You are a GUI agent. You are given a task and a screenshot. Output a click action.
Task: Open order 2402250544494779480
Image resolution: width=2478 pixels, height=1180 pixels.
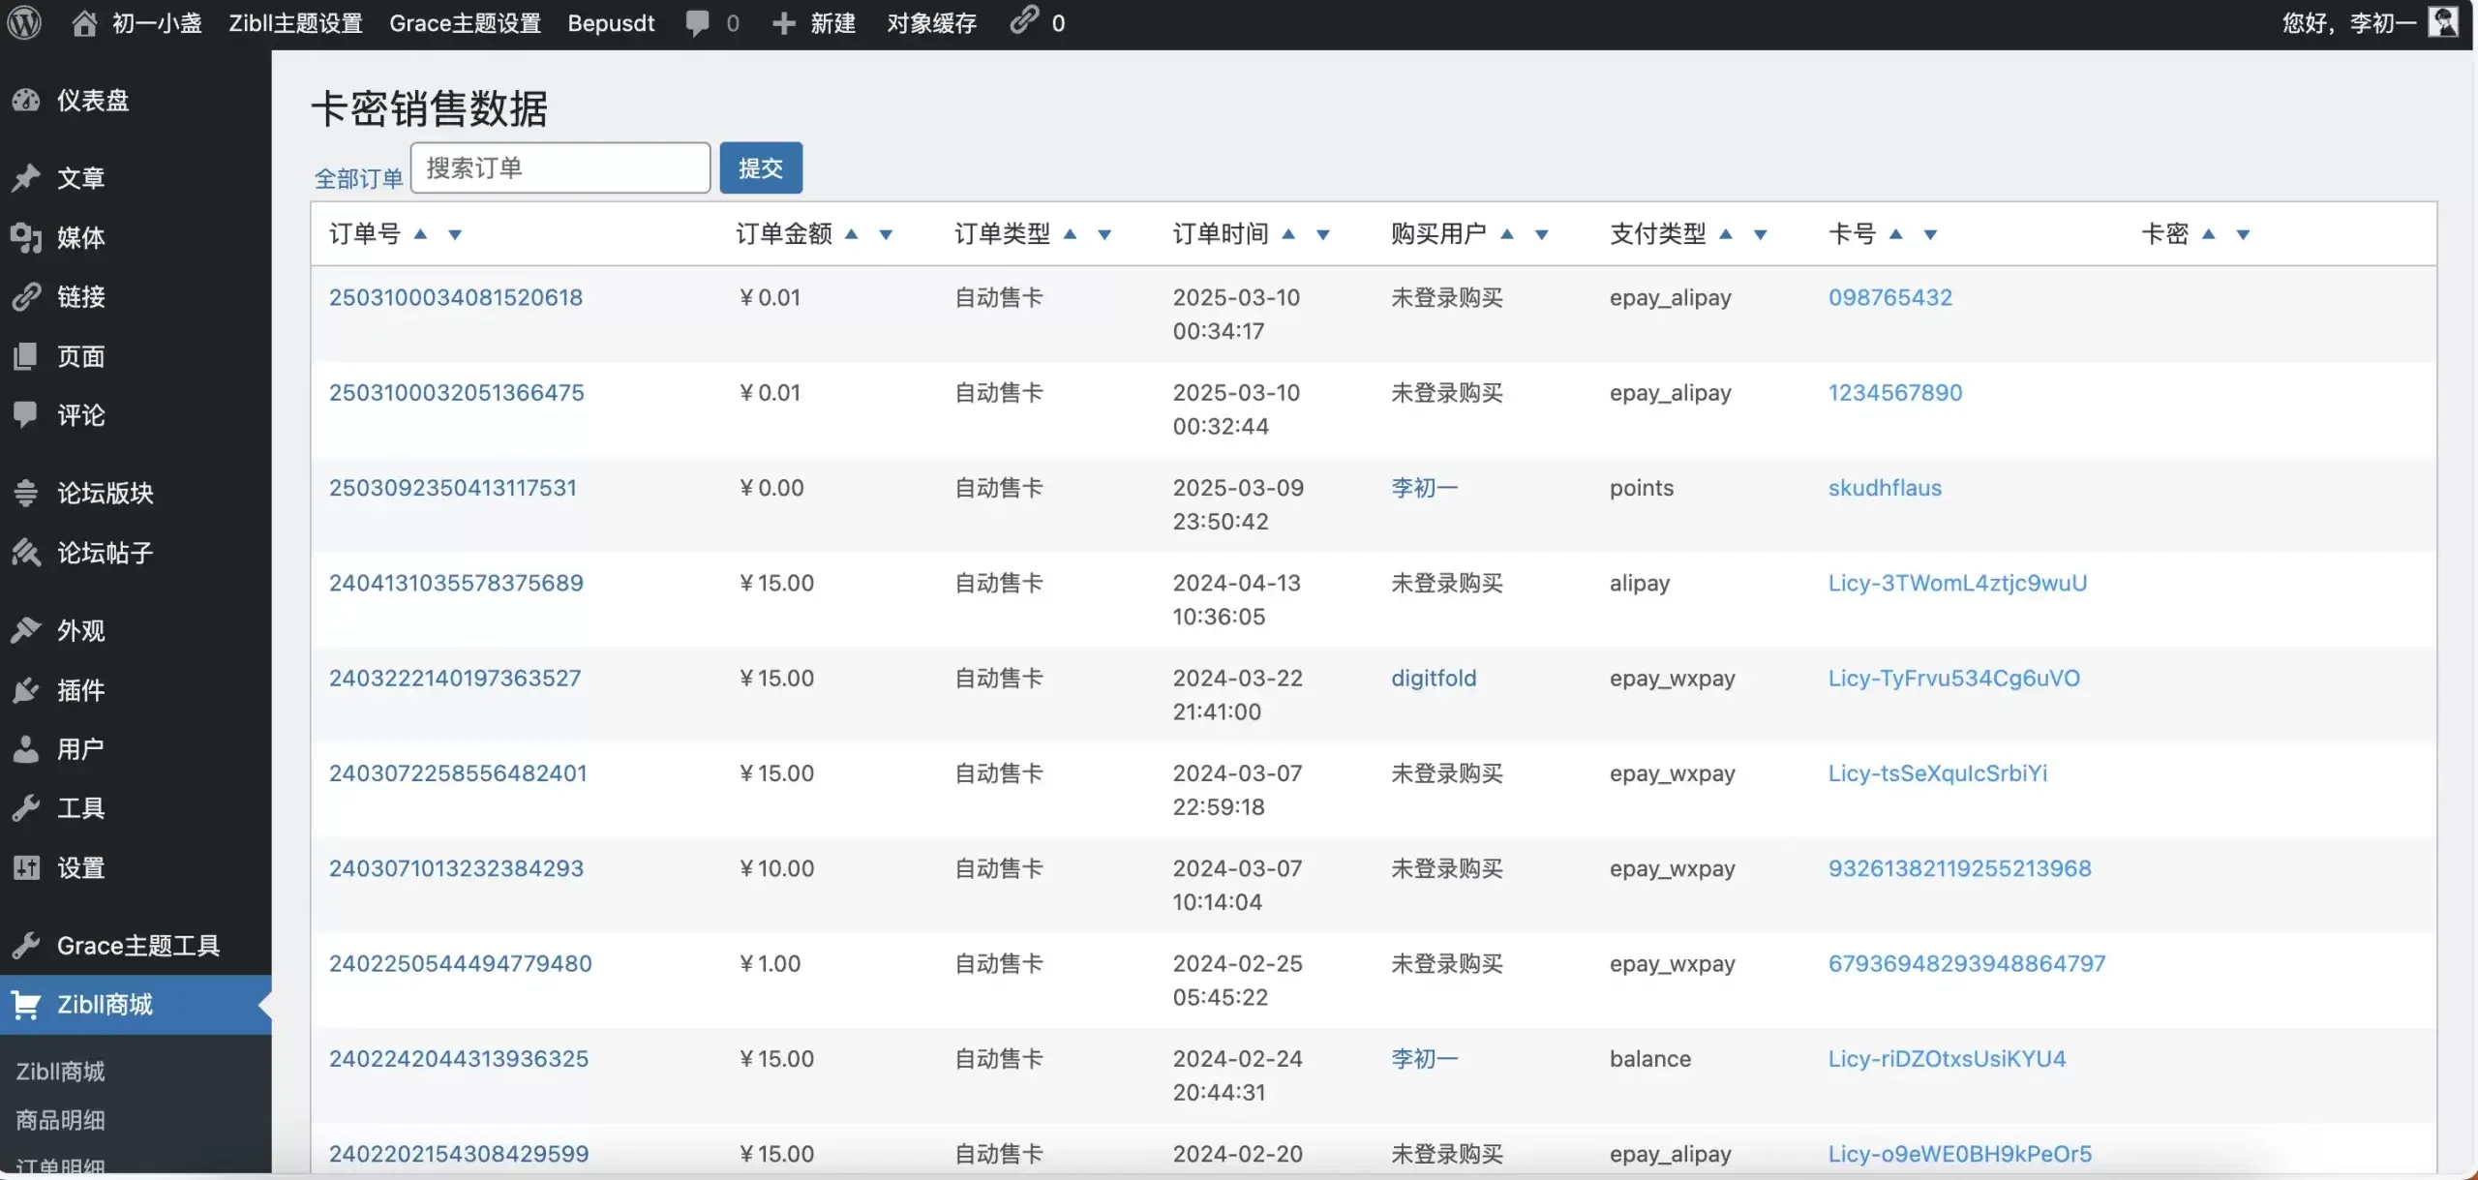tap(461, 963)
